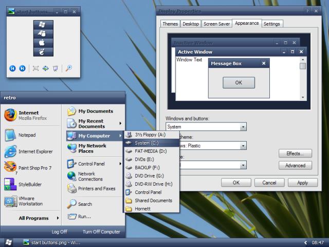Click OK in Display Properties
329x247 pixels.
(236, 183)
